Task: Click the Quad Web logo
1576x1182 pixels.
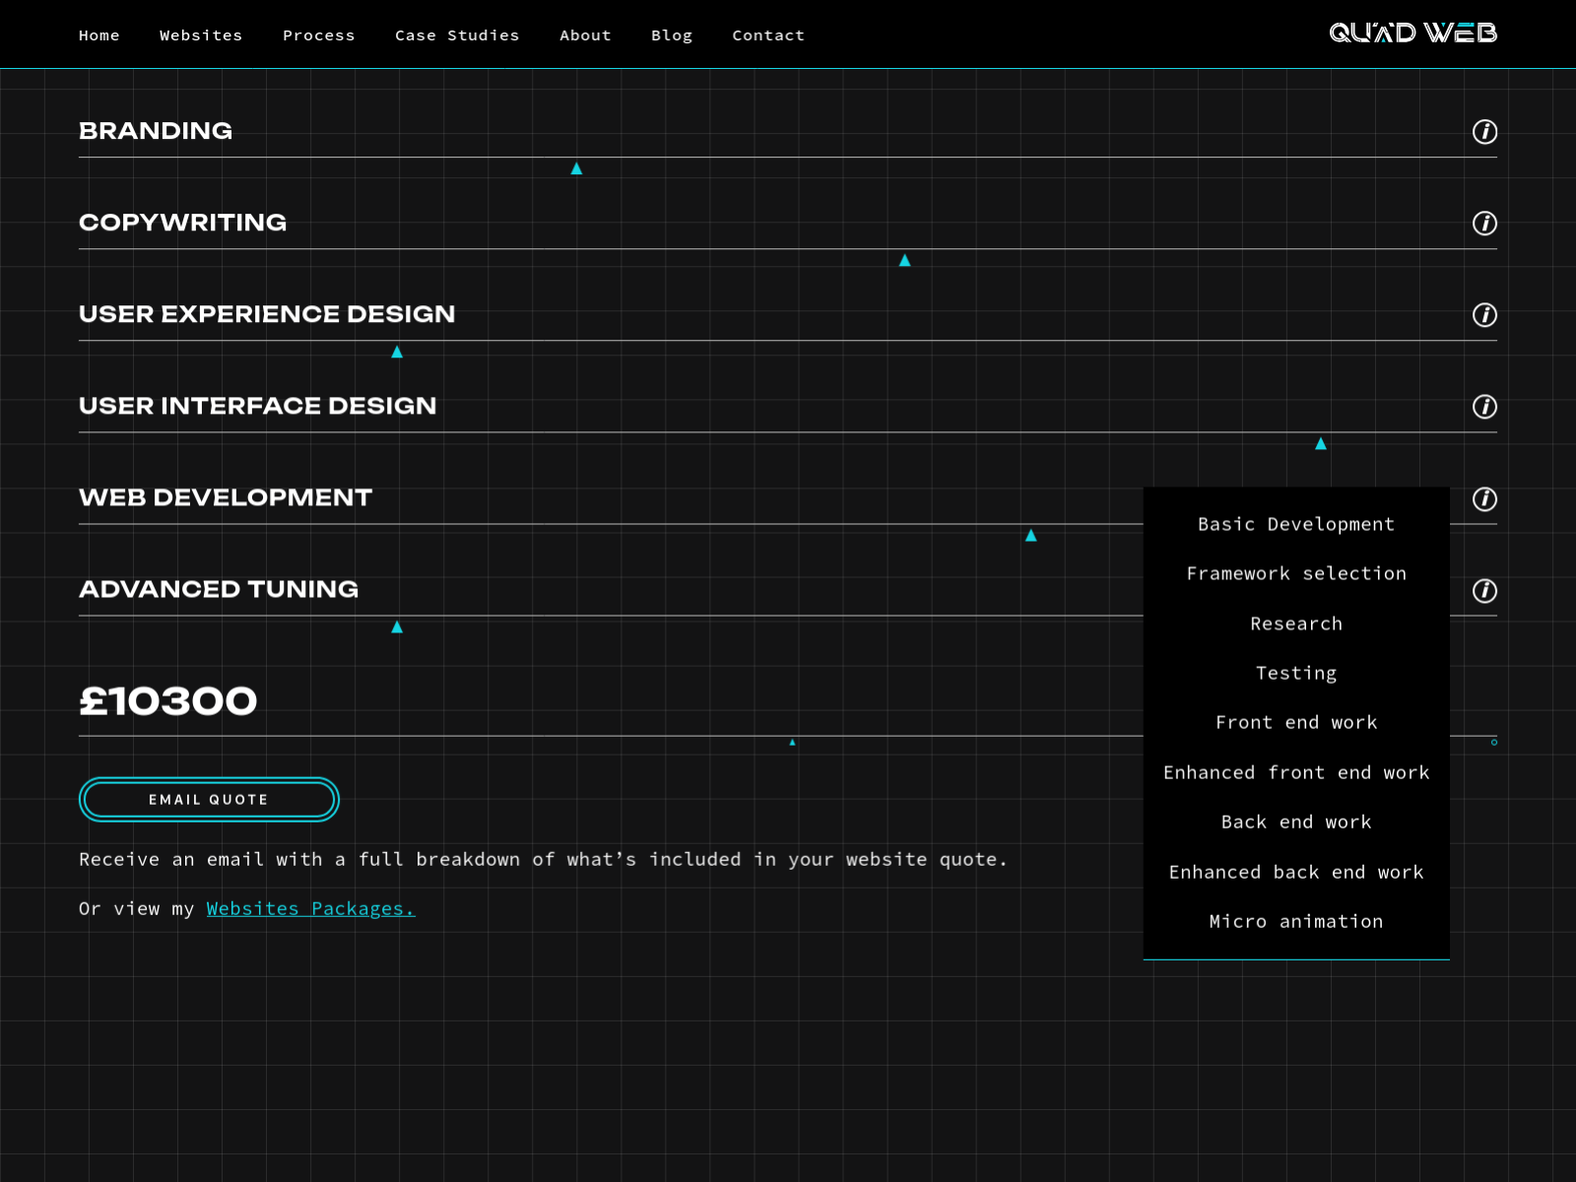Action: tap(1412, 33)
